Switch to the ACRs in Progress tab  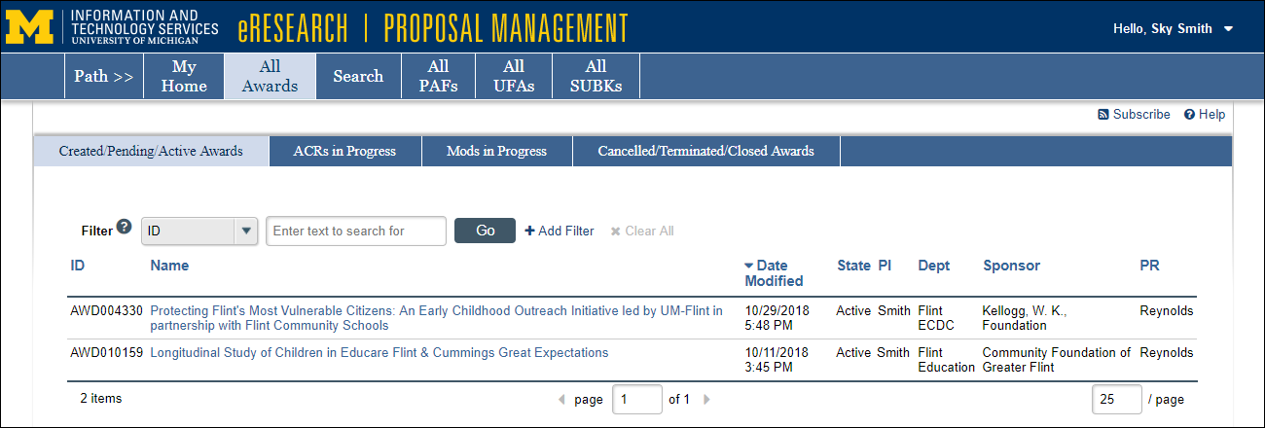coord(344,151)
